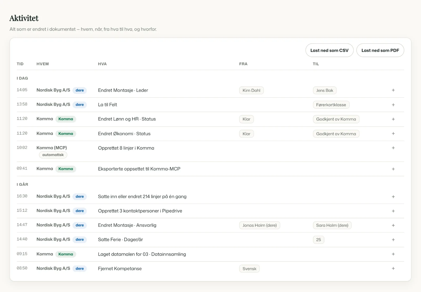This screenshot has width=421, height=292.
Task: Click the I GÅR section label
Action: [22, 184]
